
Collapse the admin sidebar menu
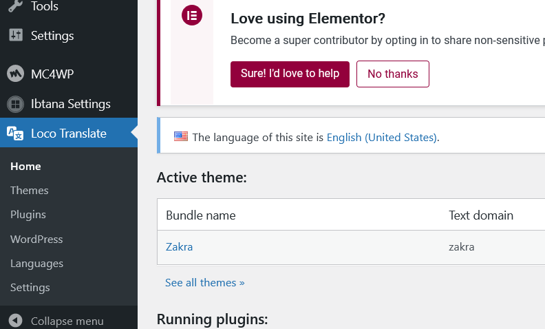[x=67, y=321]
